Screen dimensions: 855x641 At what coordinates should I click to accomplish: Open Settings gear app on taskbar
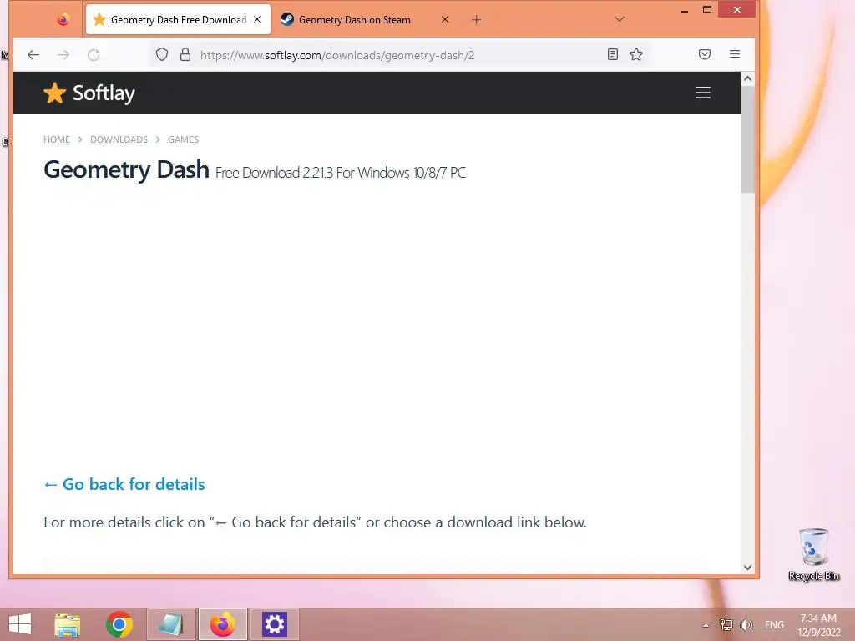274,624
